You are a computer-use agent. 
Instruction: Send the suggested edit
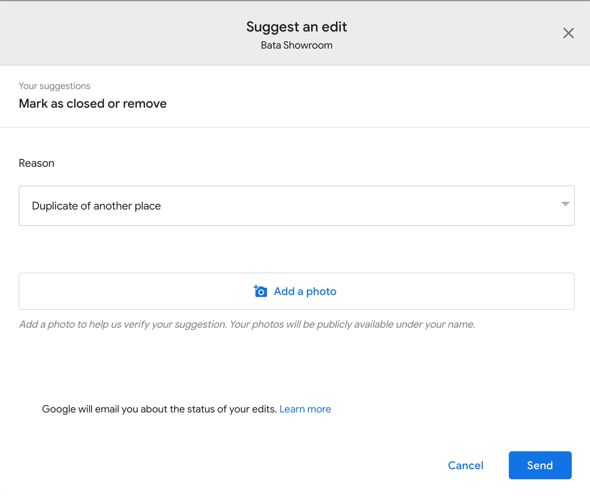(x=540, y=465)
